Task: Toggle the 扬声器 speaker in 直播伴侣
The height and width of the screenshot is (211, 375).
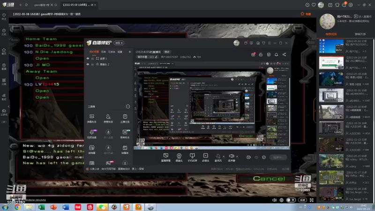Action: pos(232,158)
